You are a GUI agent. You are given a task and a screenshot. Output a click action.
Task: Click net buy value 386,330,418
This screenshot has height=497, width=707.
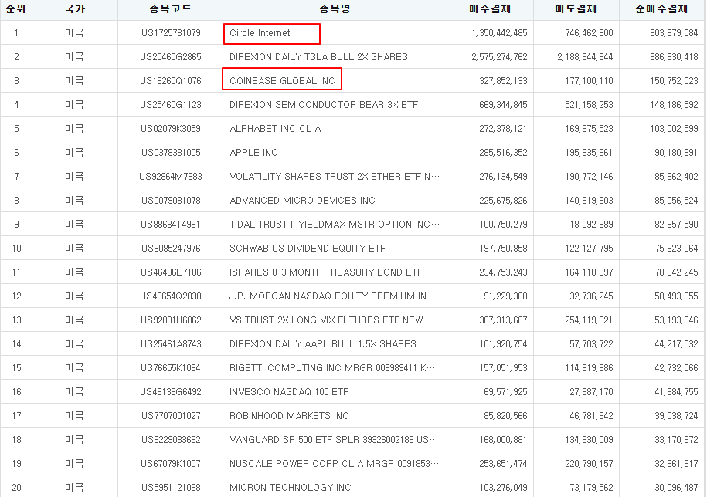click(674, 57)
